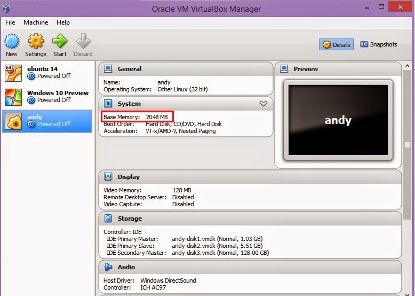Select Windows 10 Preview in VM list
This screenshot has height=296, width=415.
click(47, 97)
